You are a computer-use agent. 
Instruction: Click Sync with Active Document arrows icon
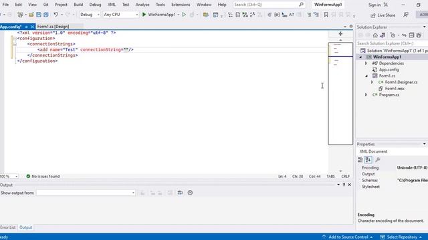pyautogui.click(x=404, y=35)
